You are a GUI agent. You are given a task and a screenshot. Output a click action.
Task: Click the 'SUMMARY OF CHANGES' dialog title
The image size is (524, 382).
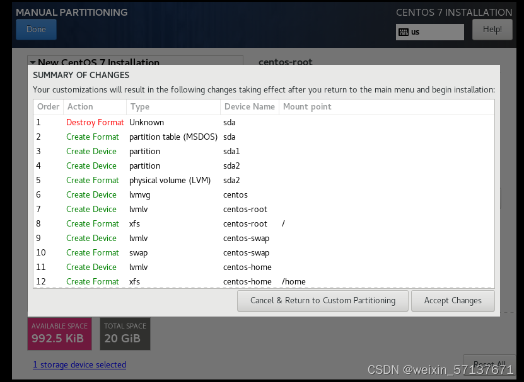coord(81,75)
